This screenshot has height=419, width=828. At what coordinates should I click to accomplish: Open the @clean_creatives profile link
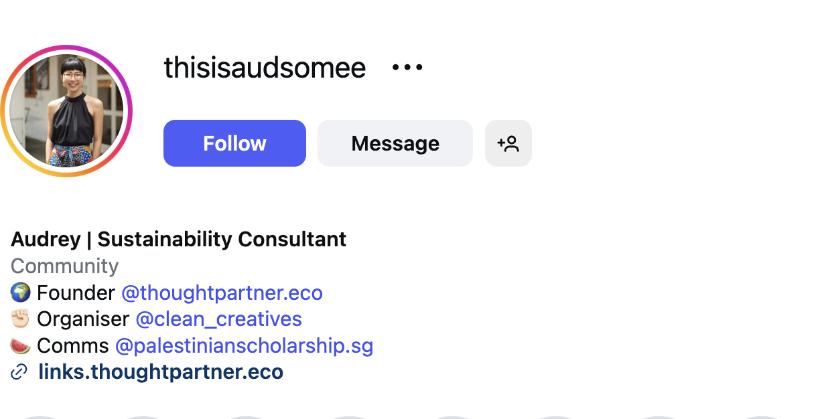[218, 319]
